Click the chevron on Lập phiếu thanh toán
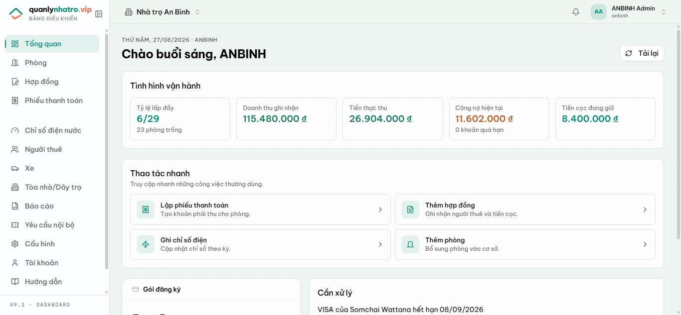The height and width of the screenshot is (315, 681). pos(380,210)
